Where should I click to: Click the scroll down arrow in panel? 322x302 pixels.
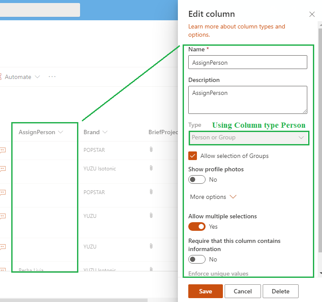320,273
